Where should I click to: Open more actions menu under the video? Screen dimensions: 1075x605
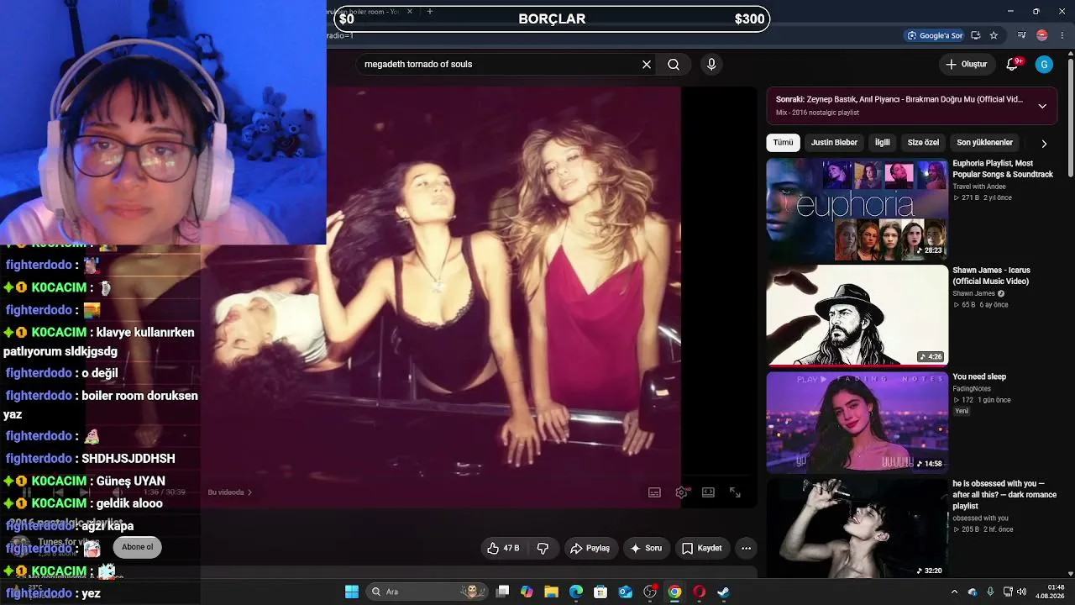(746, 548)
